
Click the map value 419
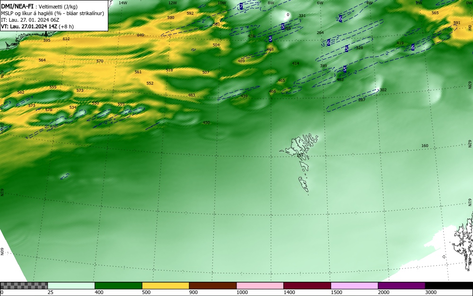click(400, 43)
